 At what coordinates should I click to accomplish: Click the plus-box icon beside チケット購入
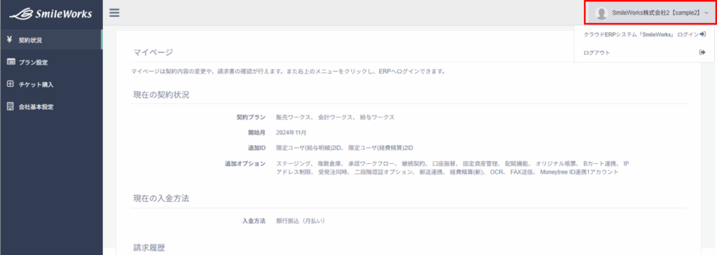click(x=11, y=84)
